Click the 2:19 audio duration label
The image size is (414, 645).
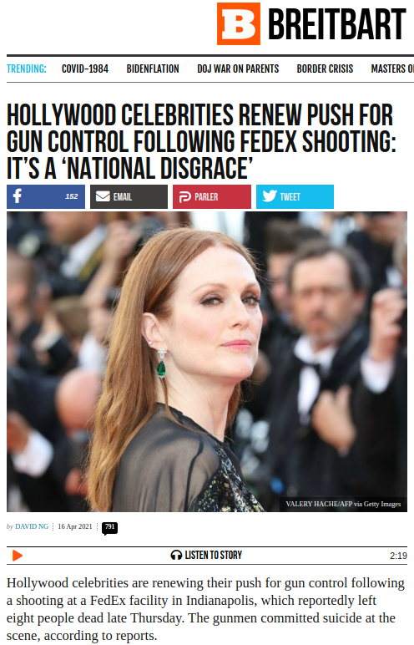tap(398, 556)
